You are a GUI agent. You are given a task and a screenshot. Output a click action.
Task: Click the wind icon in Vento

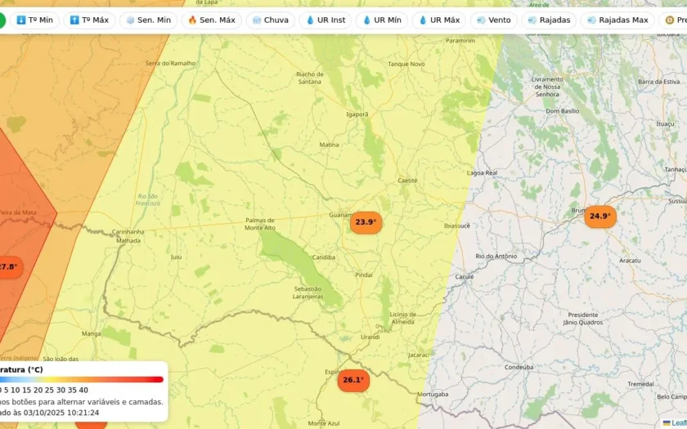[481, 20]
